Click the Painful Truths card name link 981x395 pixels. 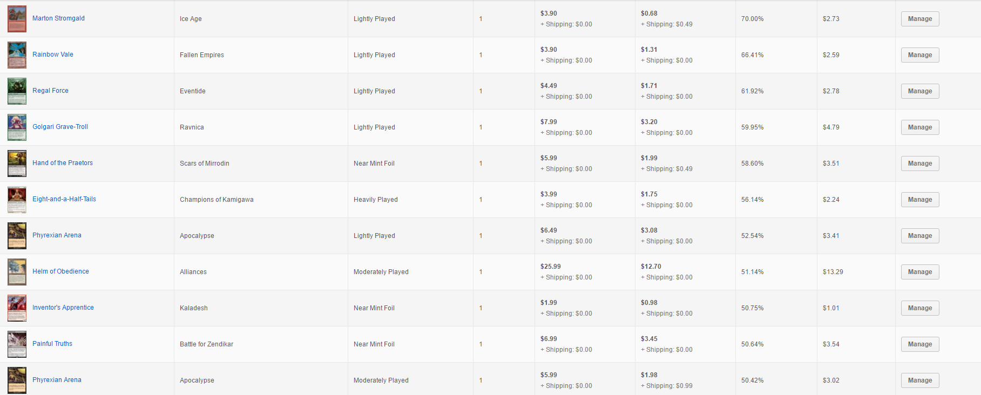(52, 344)
